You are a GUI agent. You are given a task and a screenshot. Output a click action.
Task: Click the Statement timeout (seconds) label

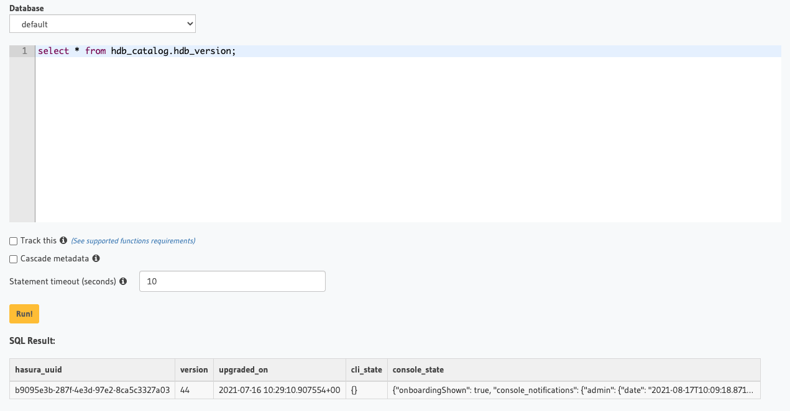pos(63,281)
